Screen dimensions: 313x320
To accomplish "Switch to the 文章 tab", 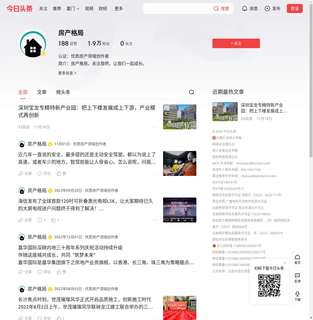I will coord(42,92).
